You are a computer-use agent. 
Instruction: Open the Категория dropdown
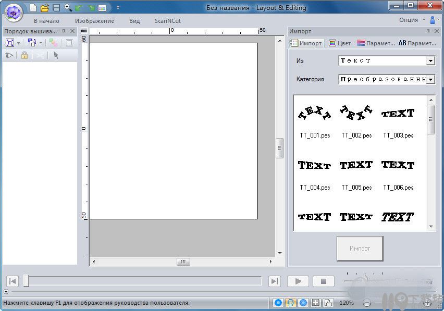(x=387, y=79)
